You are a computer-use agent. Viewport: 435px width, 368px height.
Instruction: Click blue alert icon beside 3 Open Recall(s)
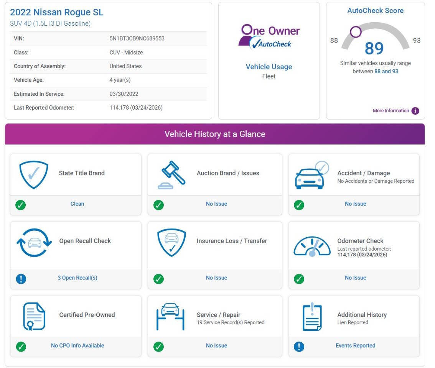pyautogui.click(x=21, y=279)
